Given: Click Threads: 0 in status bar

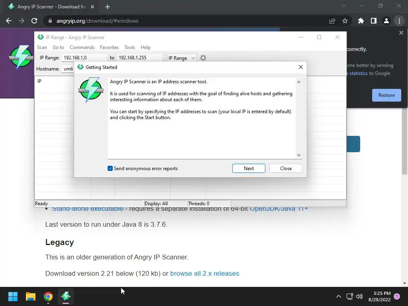Looking at the screenshot, I should tap(198, 204).
